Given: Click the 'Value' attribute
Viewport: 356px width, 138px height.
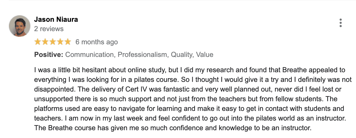Looking at the screenshot, I should point(205,55).
